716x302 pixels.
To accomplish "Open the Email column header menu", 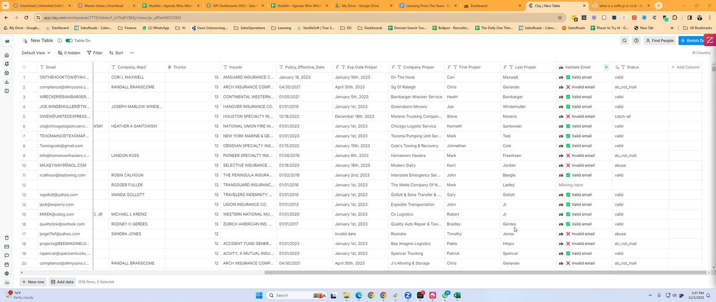I will pyautogui.click(x=65, y=67).
